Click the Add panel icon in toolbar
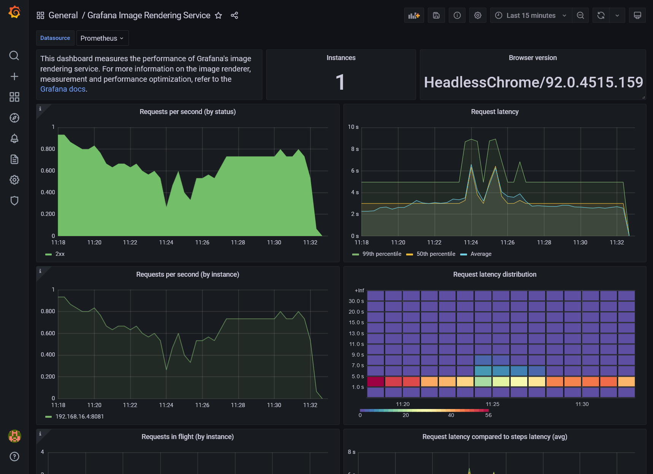Viewport: 653px width, 474px height. [x=414, y=16]
